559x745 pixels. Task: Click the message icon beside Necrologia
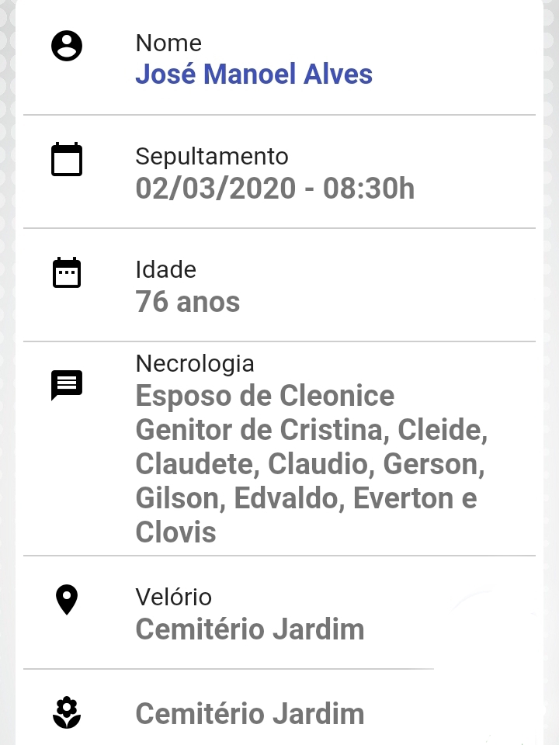point(67,386)
